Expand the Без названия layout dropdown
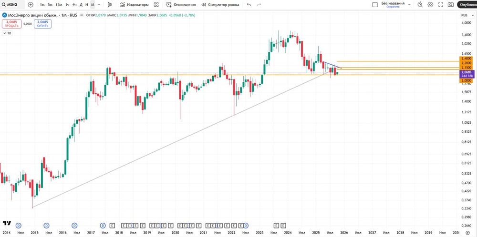This screenshot has width=477, height=237. pyautogui.click(x=409, y=5)
